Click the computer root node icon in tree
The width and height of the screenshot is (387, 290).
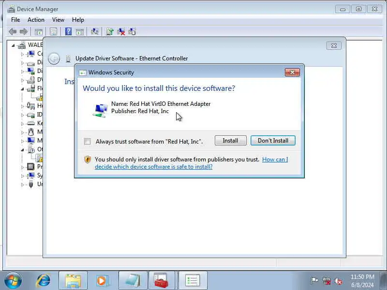coord(22,45)
